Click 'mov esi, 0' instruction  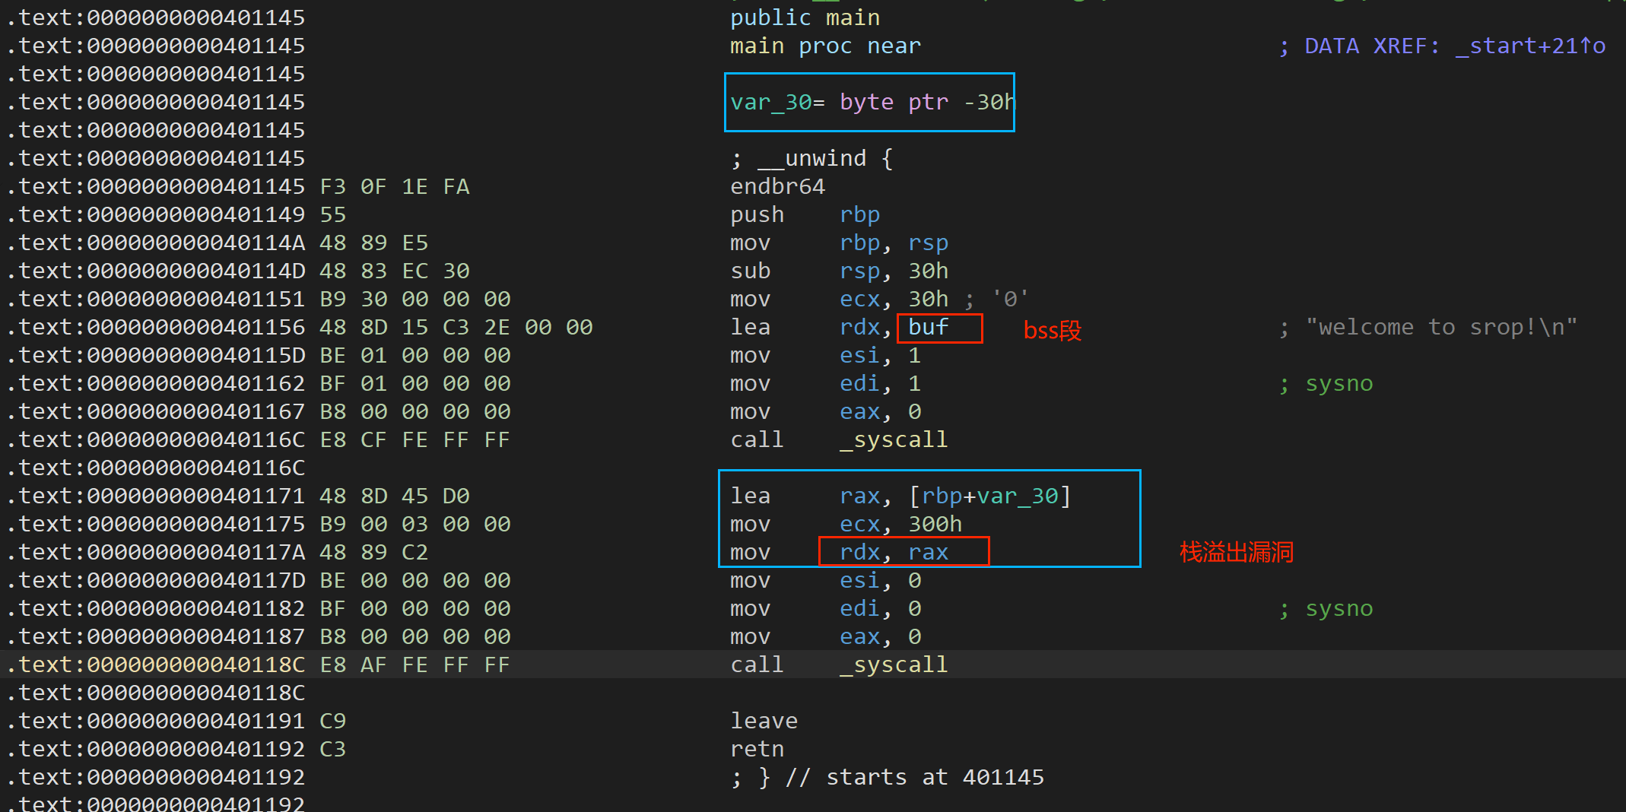point(825,580)
